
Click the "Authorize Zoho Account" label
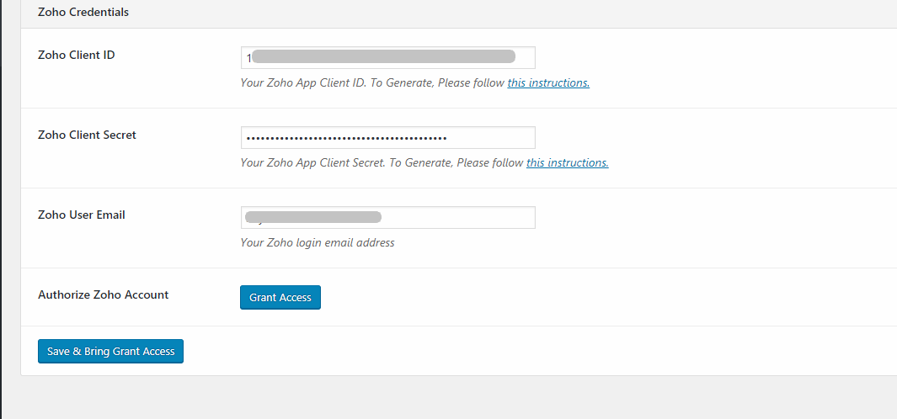(104, 294)
